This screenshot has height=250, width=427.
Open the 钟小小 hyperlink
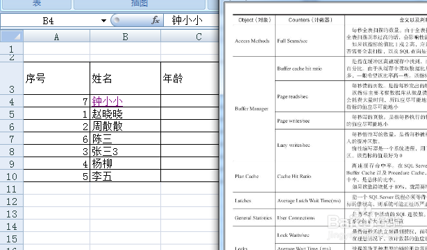pyautogui.click(x=108, y=101)
